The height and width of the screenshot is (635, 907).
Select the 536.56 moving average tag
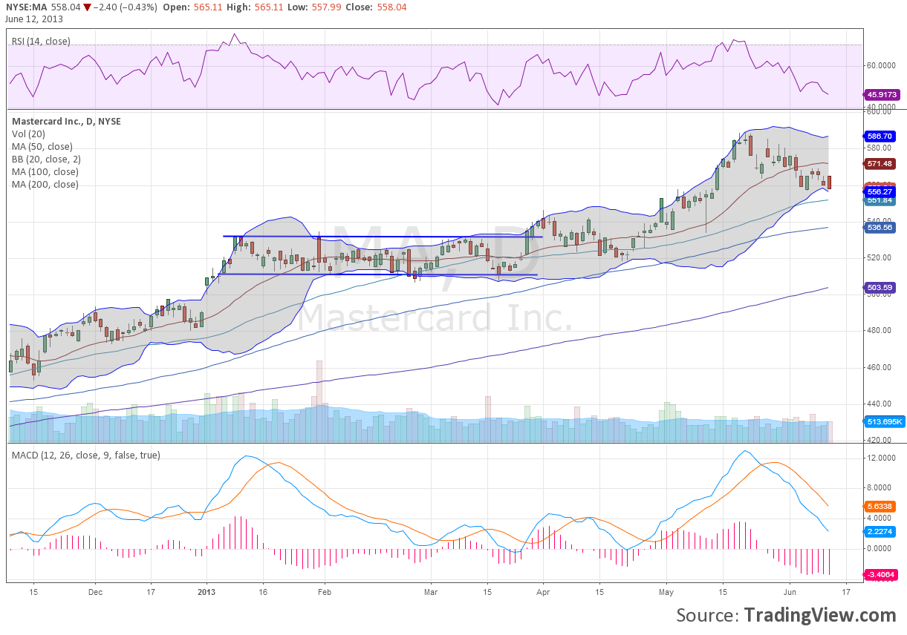click(x=881, y=228)
